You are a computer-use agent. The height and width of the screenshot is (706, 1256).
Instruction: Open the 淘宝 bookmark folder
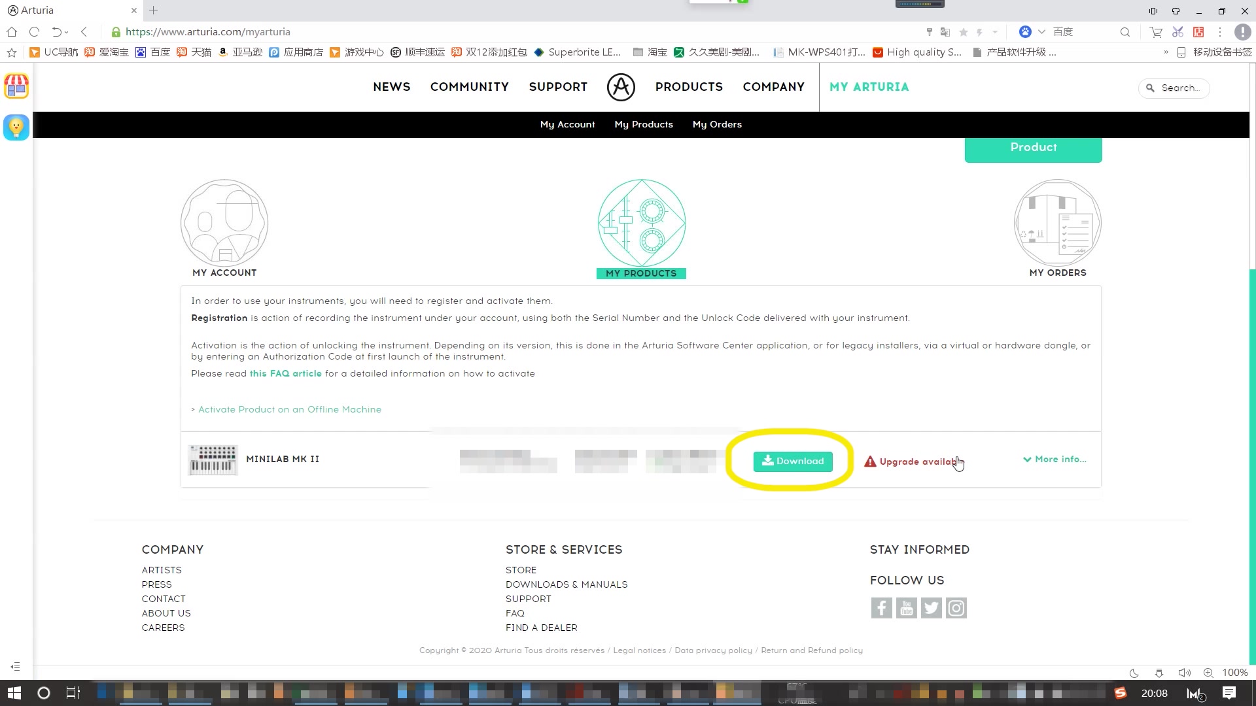(650, 52)
